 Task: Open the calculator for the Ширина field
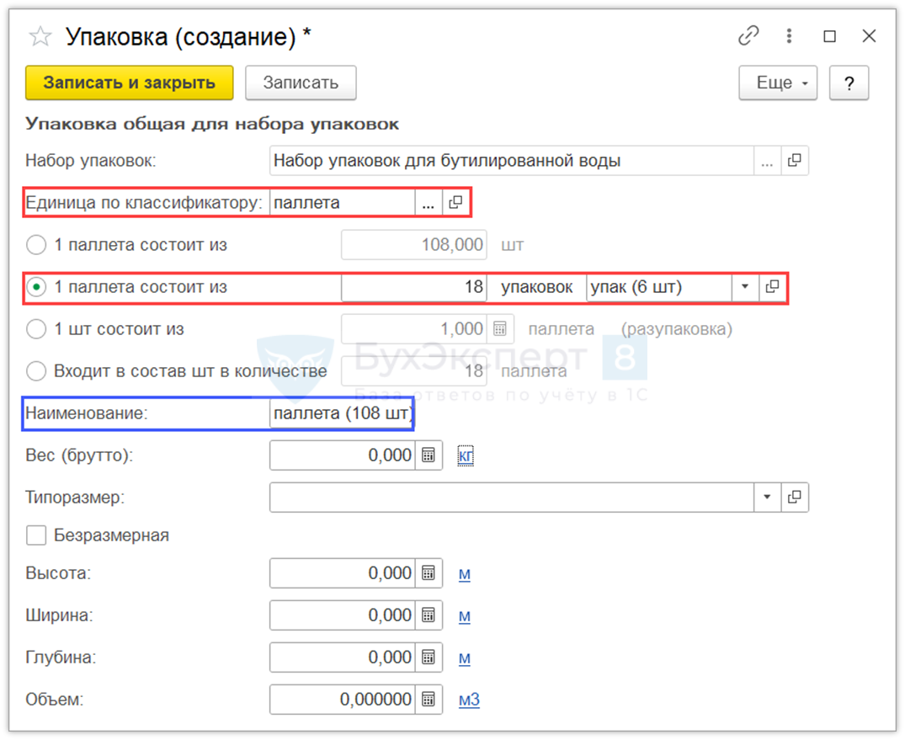click(x=429, y=615)
